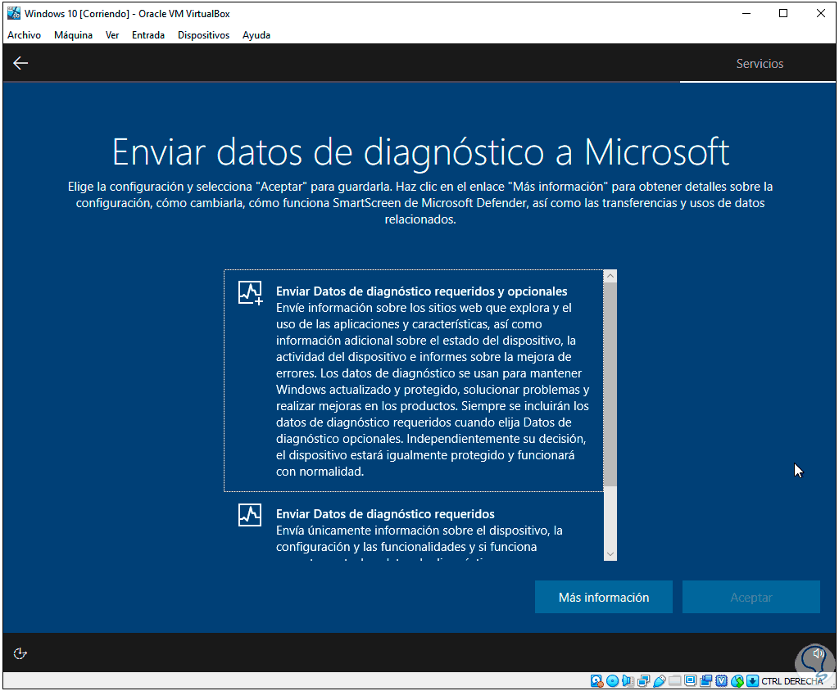Open VirtualBox network adapter indicator

tap(644, 681)
